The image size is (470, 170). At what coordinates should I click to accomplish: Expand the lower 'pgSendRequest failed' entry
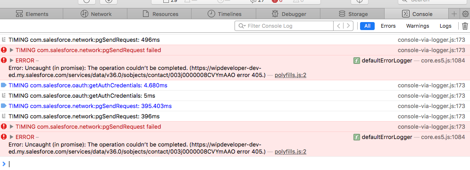(12, 127)
